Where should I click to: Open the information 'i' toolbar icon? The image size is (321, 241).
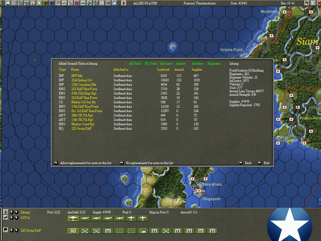click(x=33, y=3)
